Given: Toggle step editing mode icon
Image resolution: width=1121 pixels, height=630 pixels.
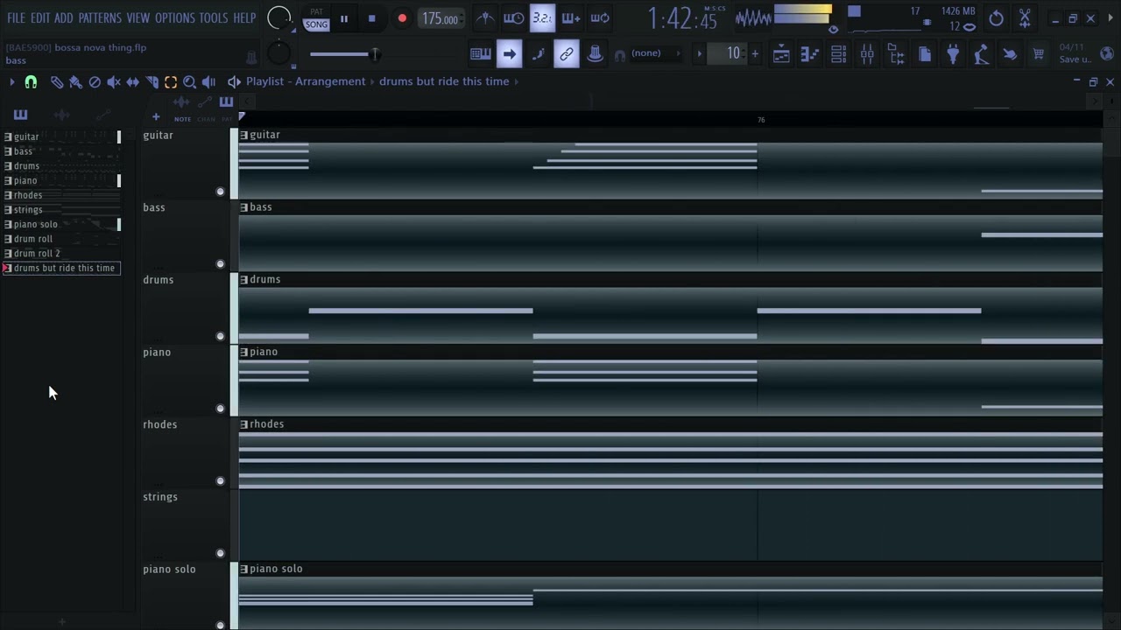Looking at the screenshot, I should (538, 54).
